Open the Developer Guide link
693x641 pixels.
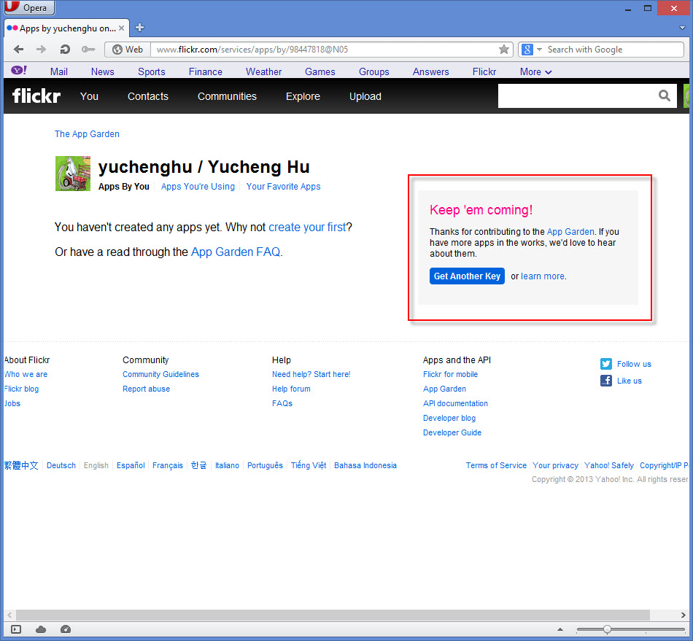(452, 432)
